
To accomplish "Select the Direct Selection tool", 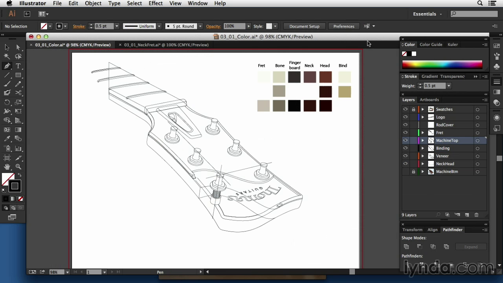I will (18, 47).
